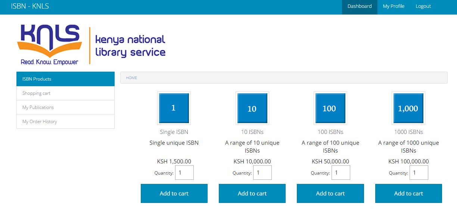Open Shopping cart from the sidebar
The image size is (457, 216).
[x=65, y=93]
